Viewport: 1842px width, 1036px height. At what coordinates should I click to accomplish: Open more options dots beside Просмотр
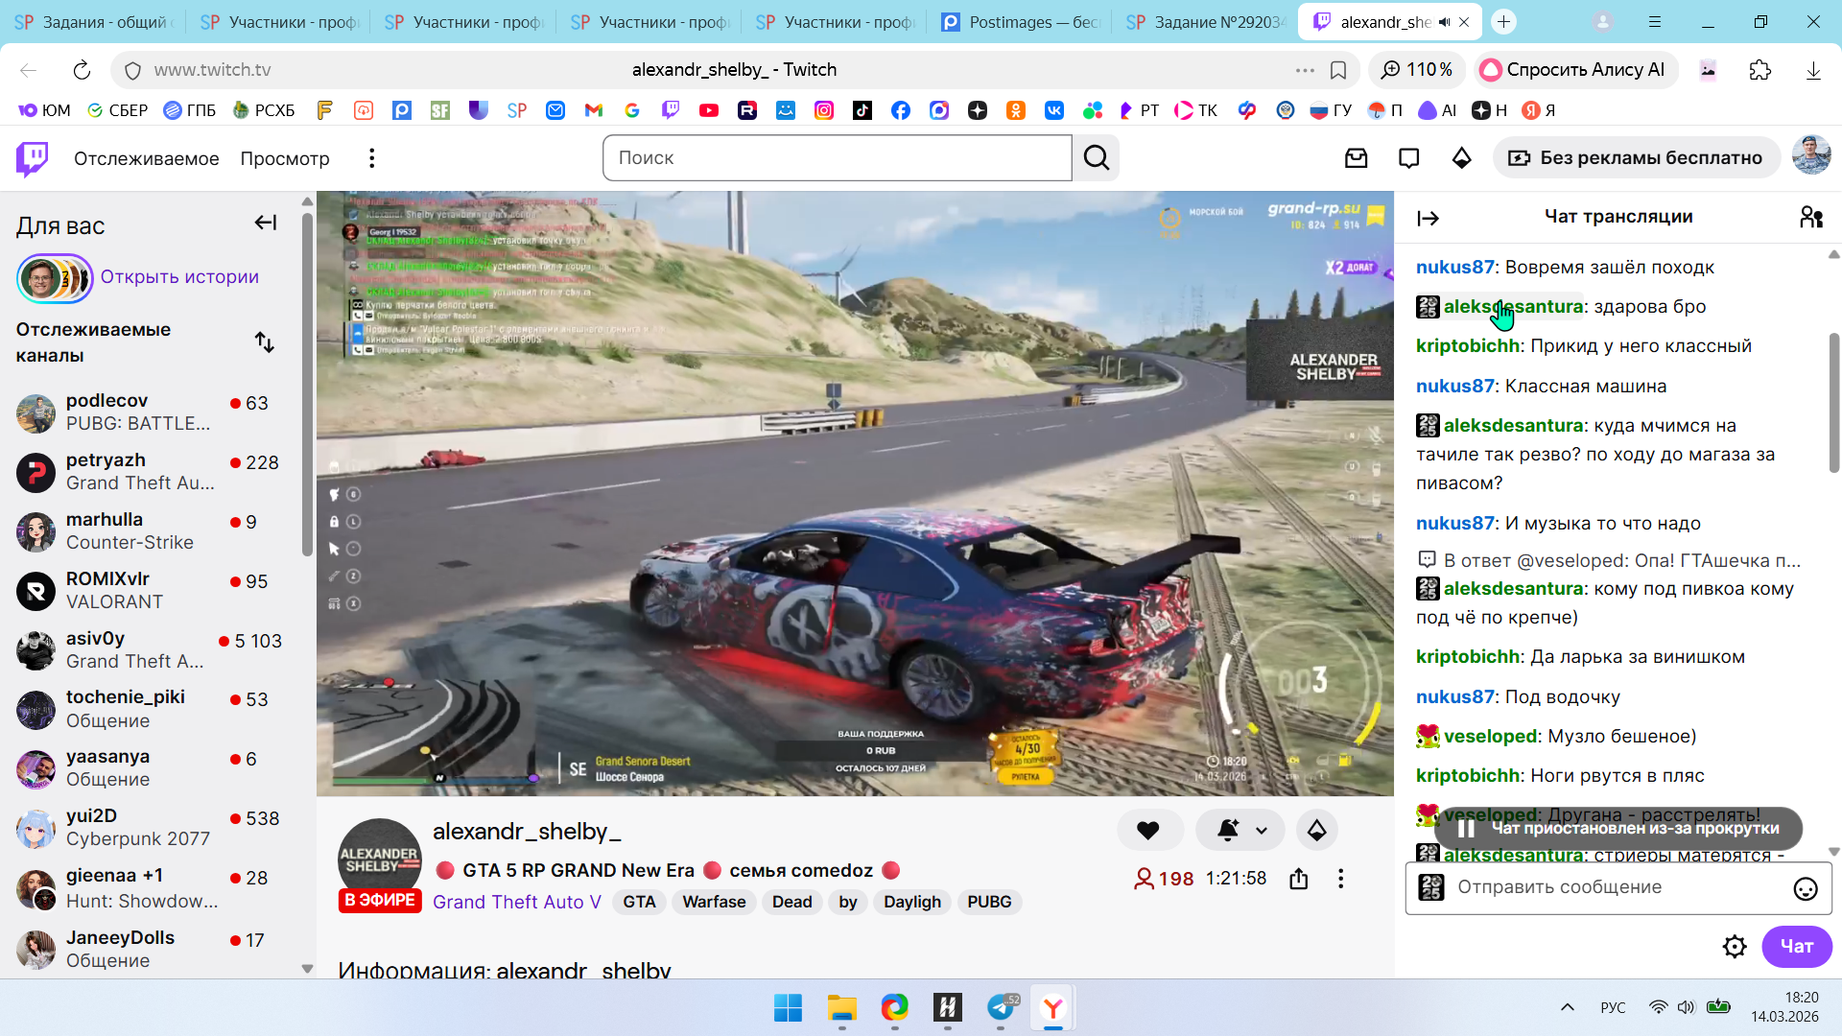pos(371,158)
